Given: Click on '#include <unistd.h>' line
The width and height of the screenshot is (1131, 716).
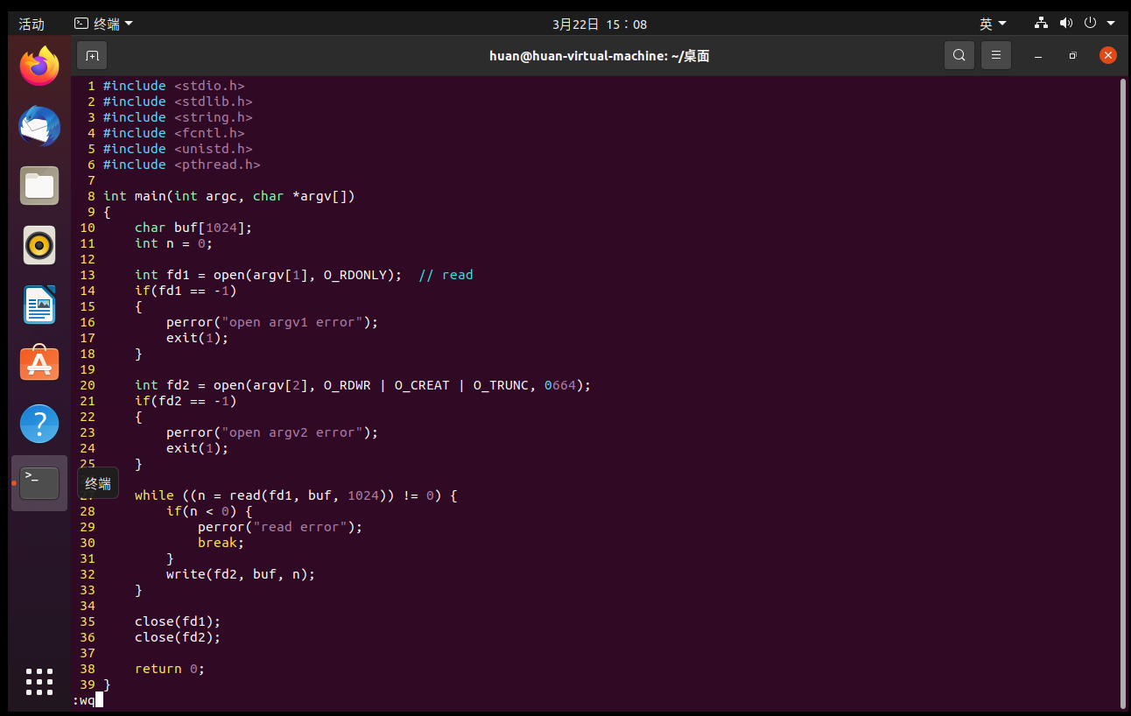Looking at the screenshot, I should (178, 149).
